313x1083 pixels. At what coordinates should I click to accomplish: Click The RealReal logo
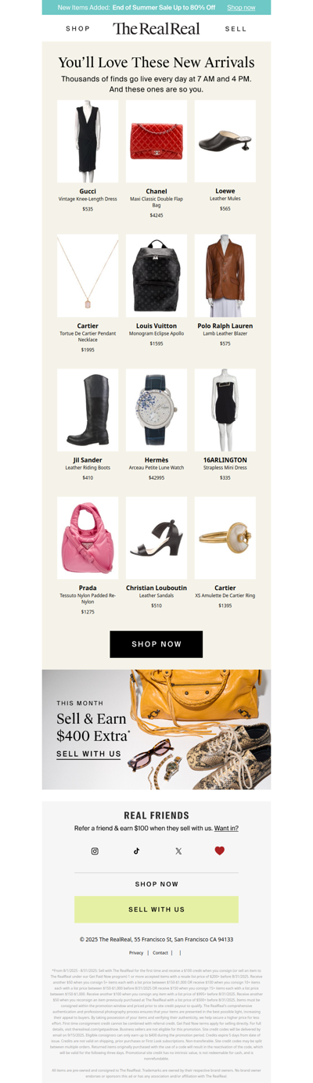pos(156,28)
